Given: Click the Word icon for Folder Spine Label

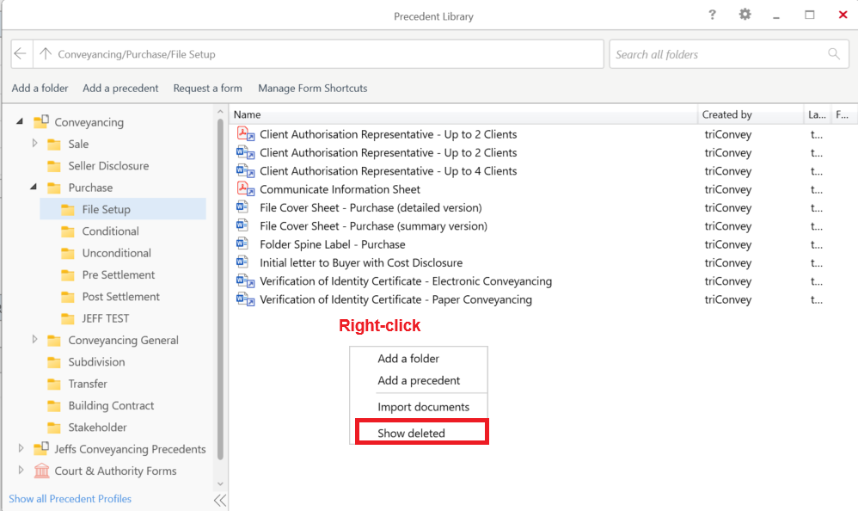Looking at the screenshot, I should pos(245,244).
